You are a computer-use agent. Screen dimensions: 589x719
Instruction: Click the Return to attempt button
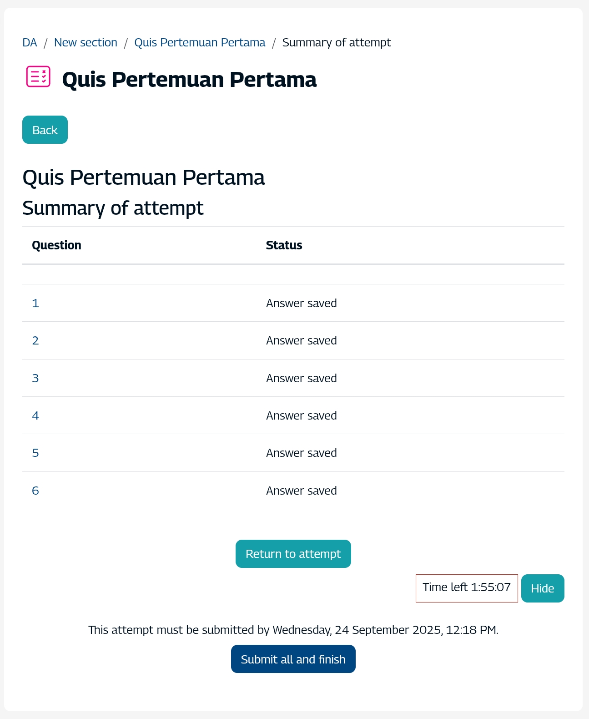point(293,553)
